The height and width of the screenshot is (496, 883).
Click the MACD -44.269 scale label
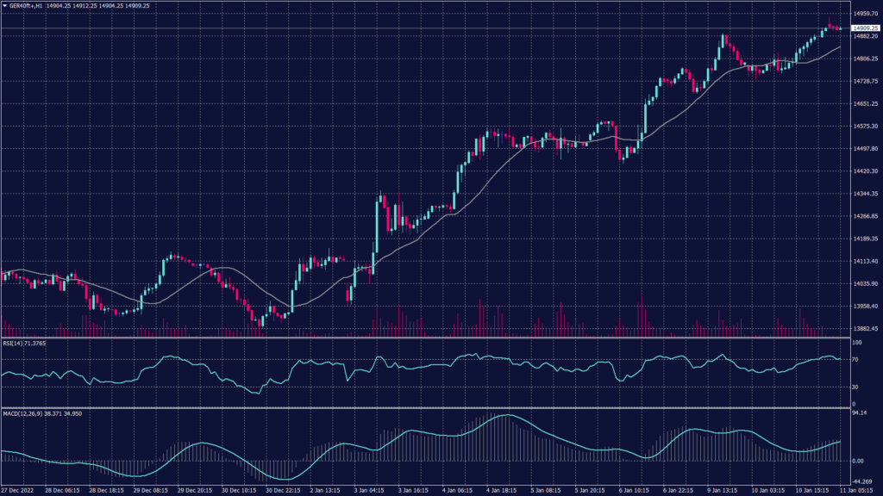pyautogui.click(x=862, y=481)
